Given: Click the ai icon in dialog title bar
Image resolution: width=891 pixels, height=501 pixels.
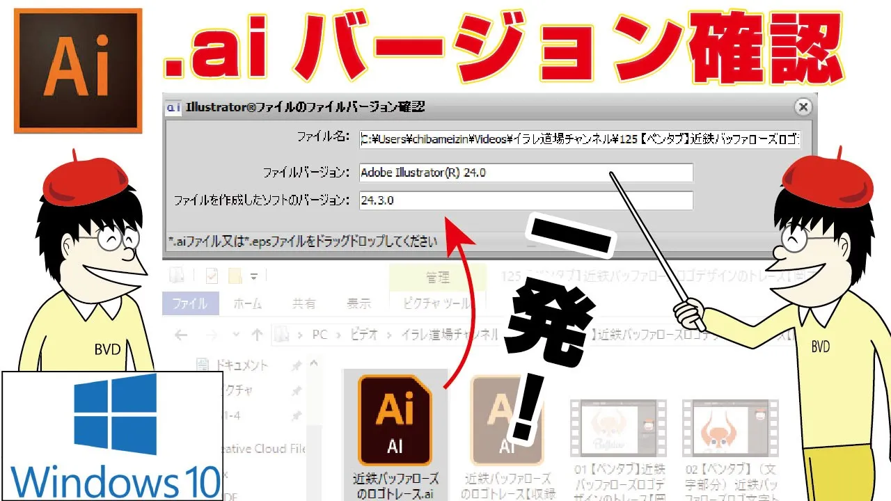Looking at the screenshot, I should click(173, 107).
